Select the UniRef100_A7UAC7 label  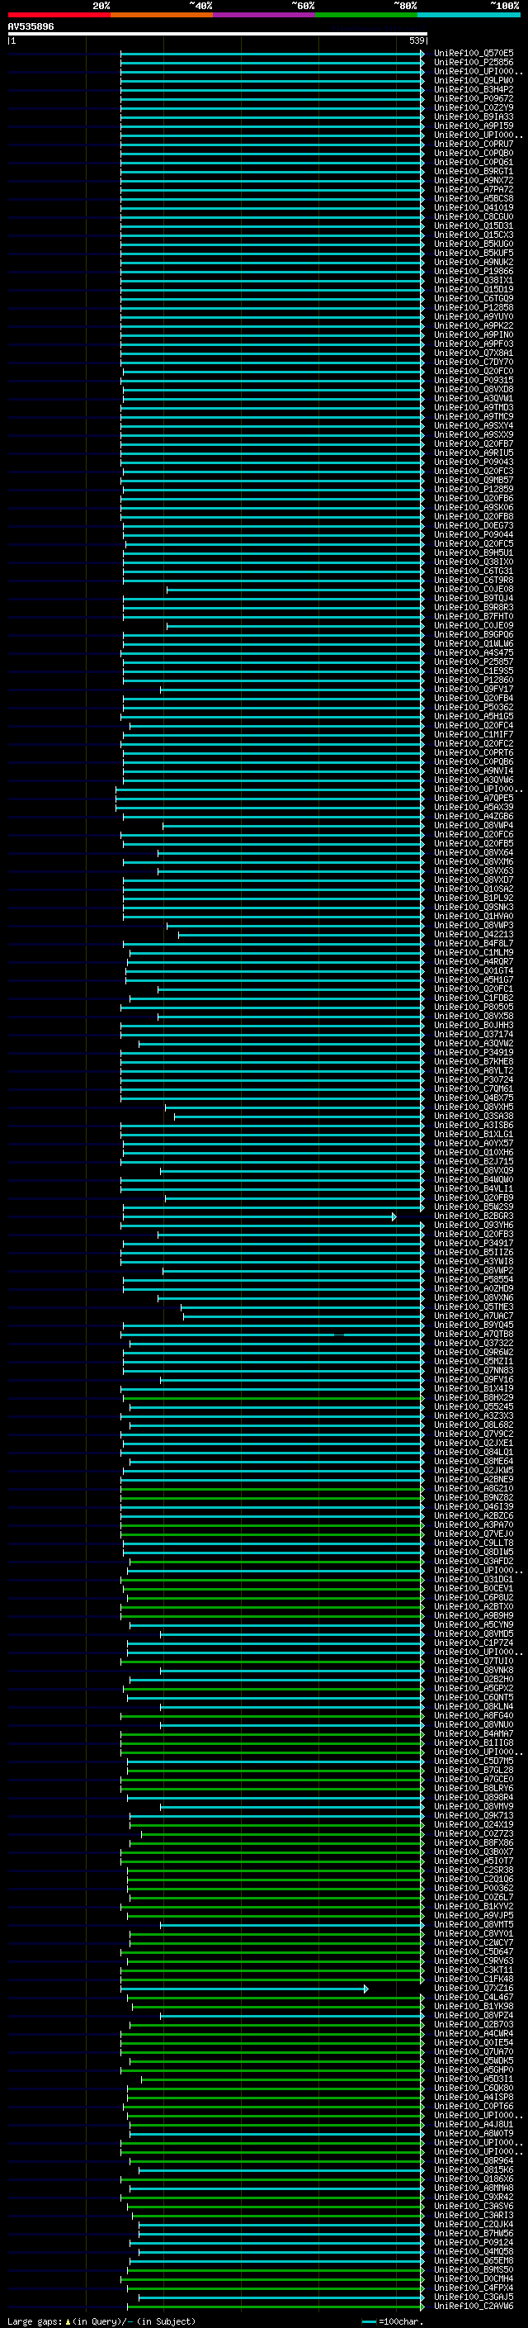[x=474, y=1316]
